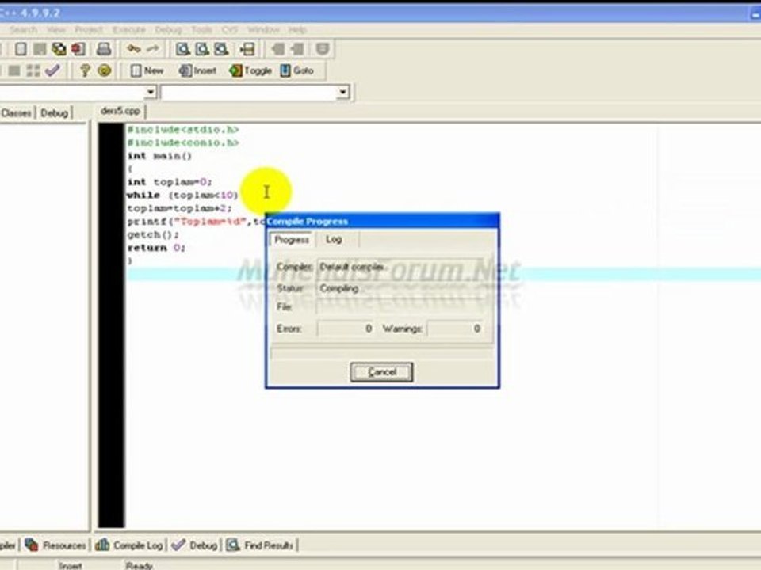Screen dimensions: 761x570
Task: Open the Debug bottom tab
Action: coord(195,545)
